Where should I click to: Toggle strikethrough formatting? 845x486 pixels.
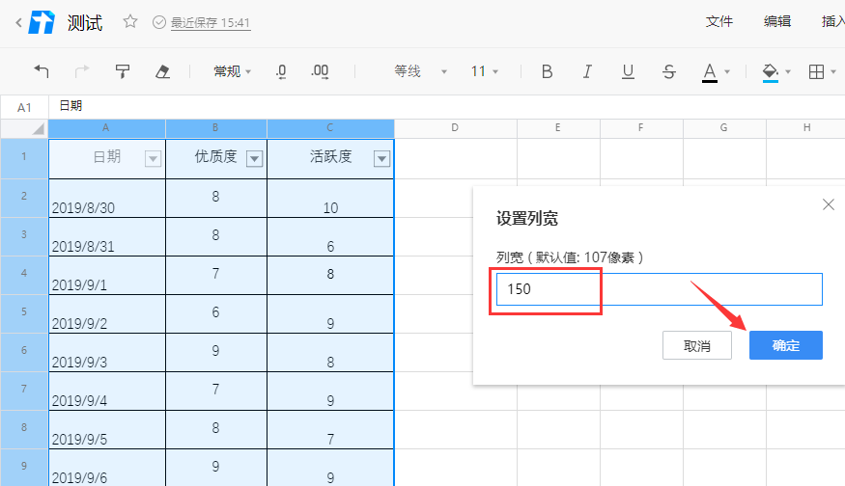click(669, 71)
